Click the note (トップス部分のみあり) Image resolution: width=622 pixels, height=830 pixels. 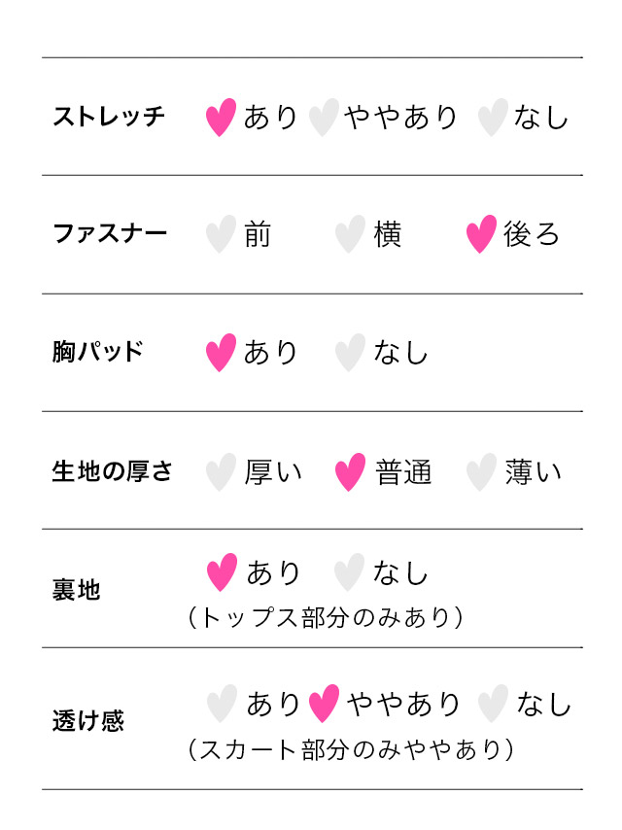[325, 618]
